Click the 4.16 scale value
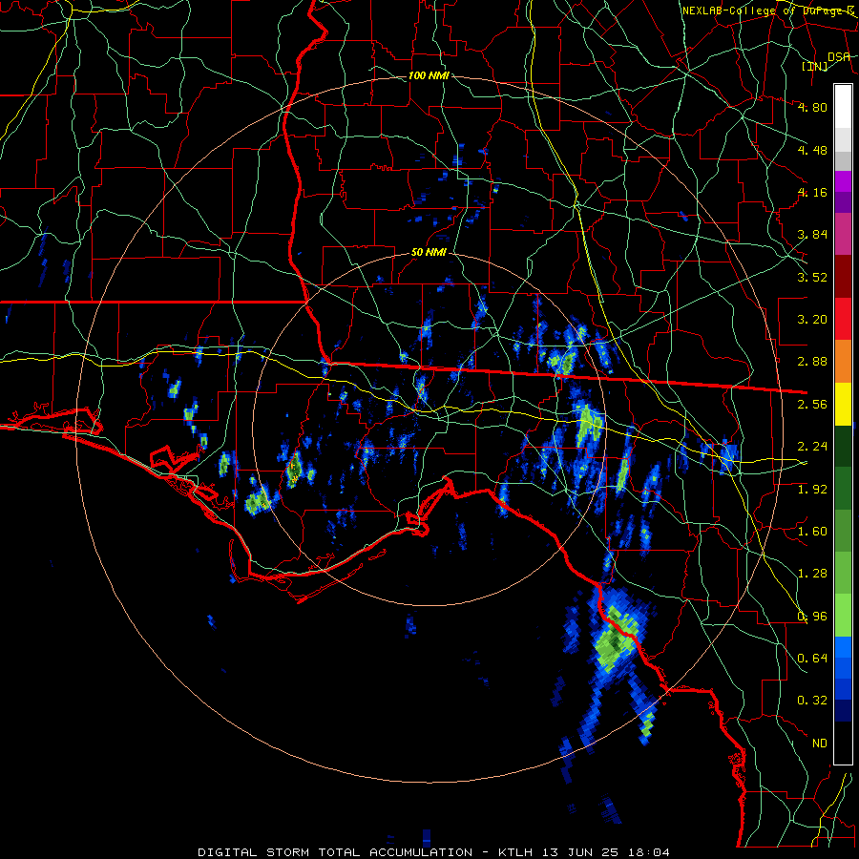The height and width of the screenshot is (859, 859). click(x=812, y=192)
